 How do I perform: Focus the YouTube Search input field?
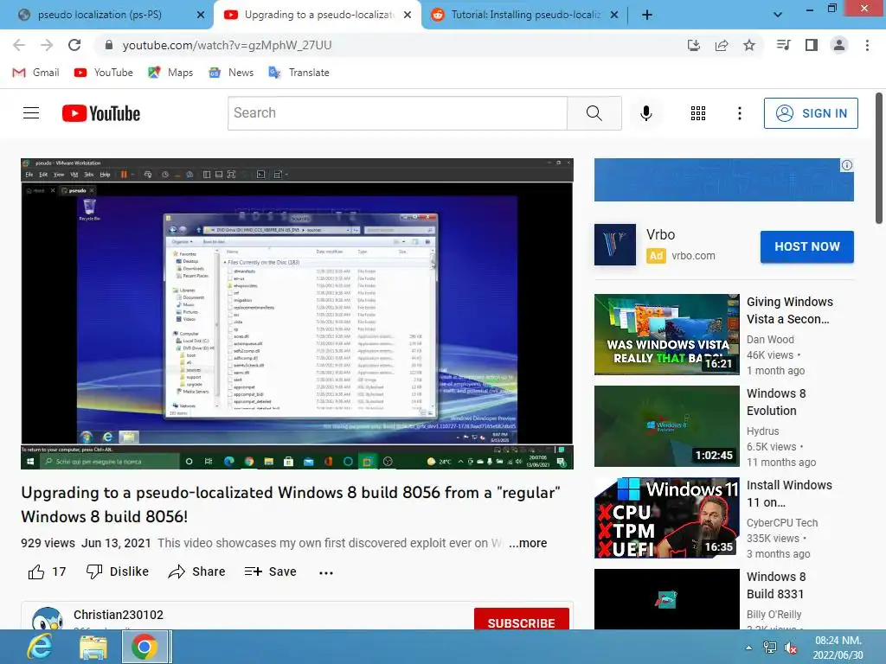click(x=397, y=113)
